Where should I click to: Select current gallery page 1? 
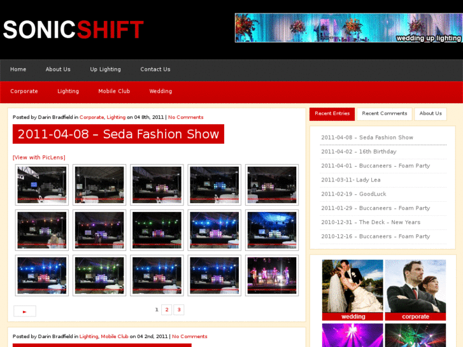(157, 310)
